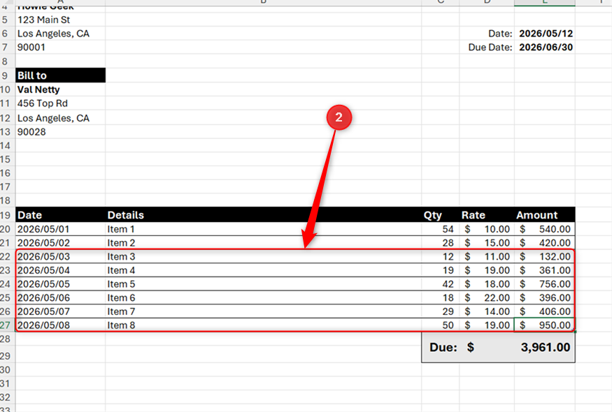Click quantity 54 for Item 1
The image size is (612, 412).
pos(441,229)
